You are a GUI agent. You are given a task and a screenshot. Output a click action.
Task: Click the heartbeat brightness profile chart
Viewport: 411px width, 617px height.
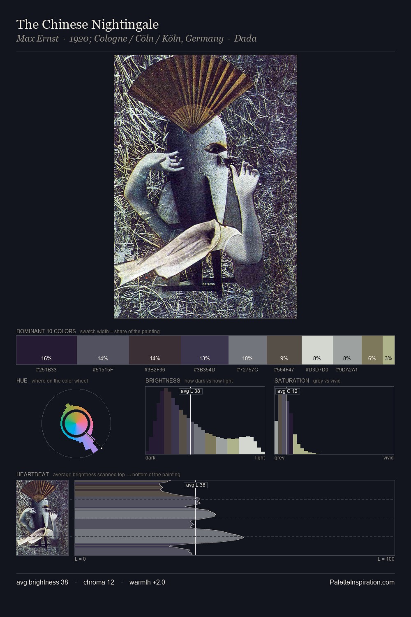[x=235, y=518]
